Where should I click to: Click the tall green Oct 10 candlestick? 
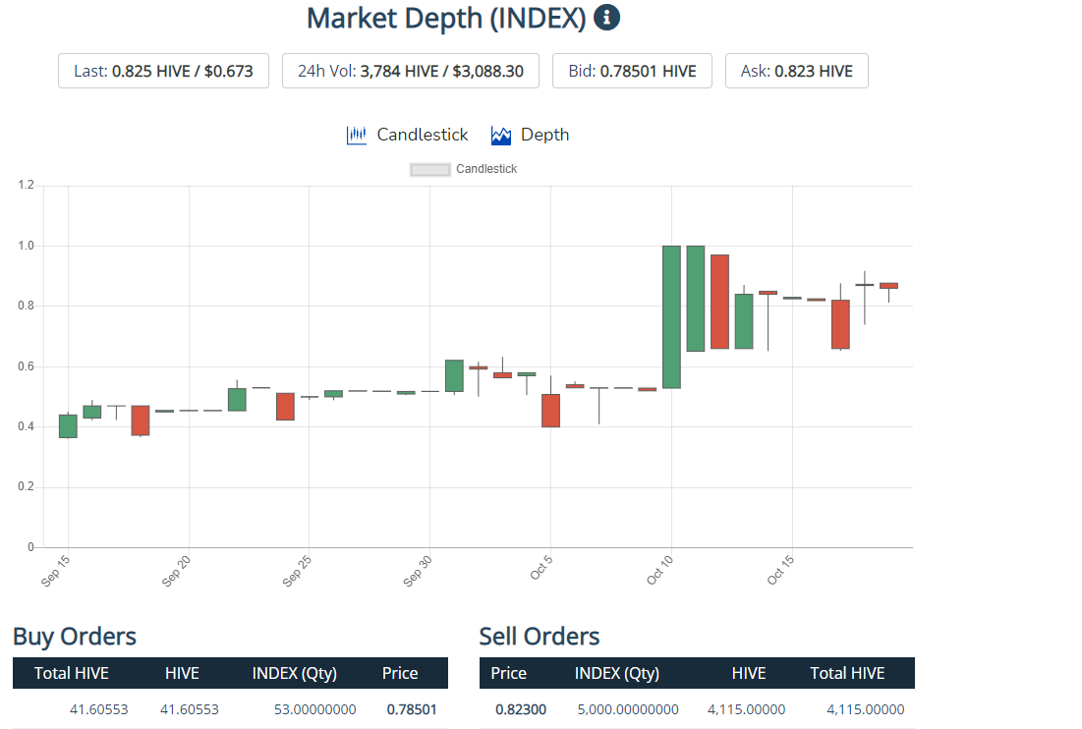pyautogui.click(x=671, y=317)
